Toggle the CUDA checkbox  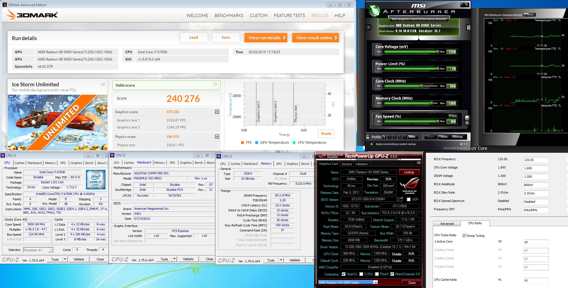point(361,274)
